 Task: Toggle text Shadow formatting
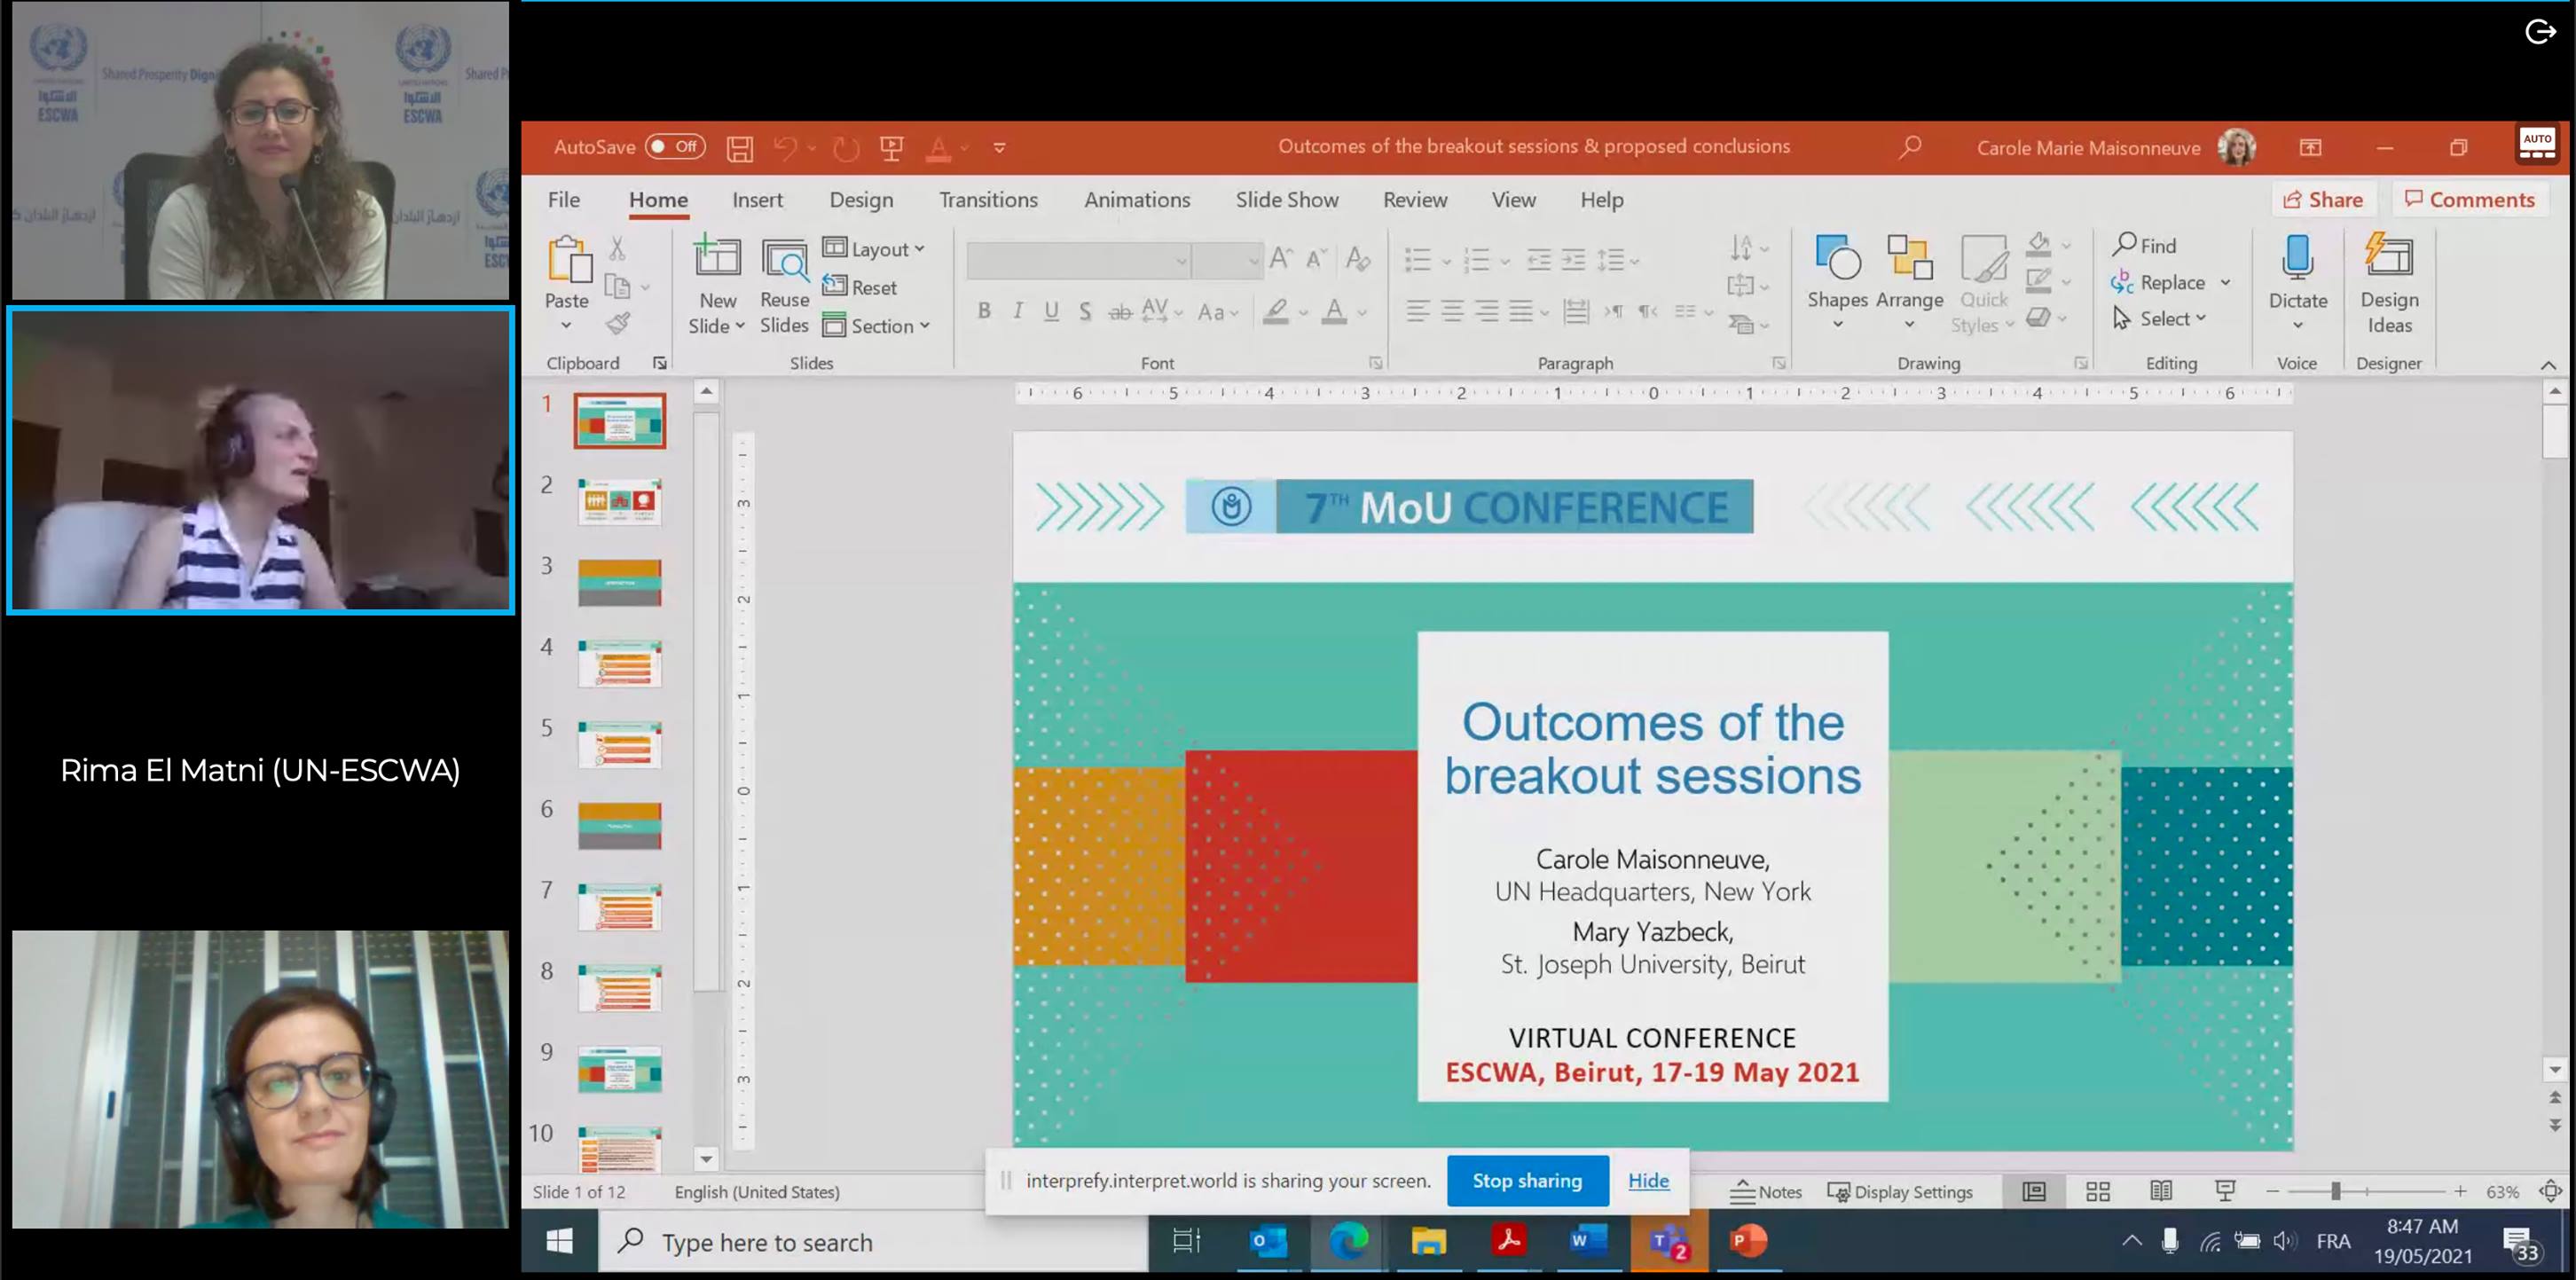point(1085,311)
